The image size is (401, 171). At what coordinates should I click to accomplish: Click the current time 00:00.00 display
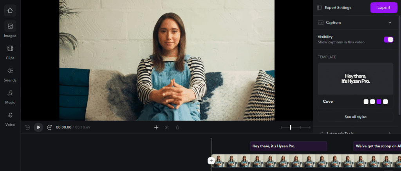[x=64, y=127]
